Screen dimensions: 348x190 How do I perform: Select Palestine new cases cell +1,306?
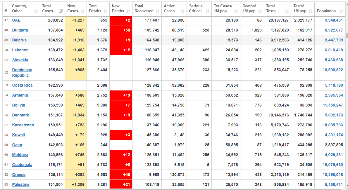click(x=76, y=184)
